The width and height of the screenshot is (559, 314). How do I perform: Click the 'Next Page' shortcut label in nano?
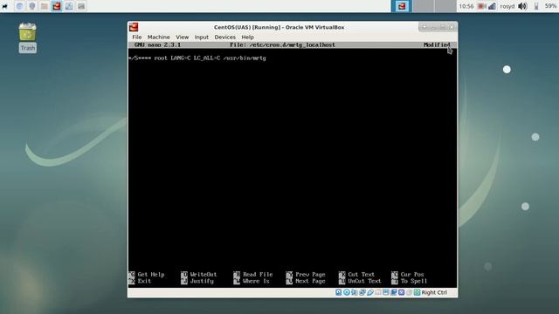[310, 281]
